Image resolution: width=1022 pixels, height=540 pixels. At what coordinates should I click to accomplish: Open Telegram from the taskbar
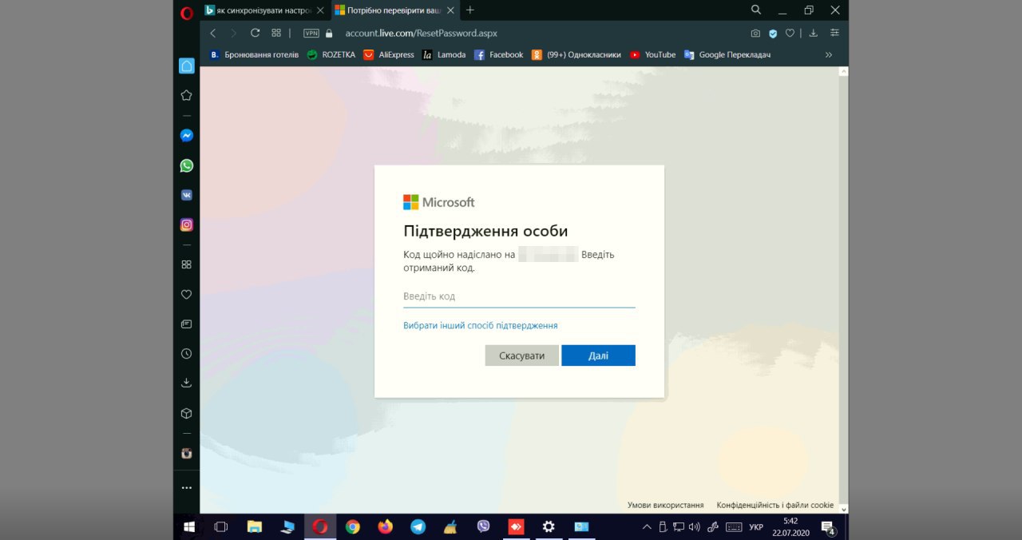tap(418, 527)
